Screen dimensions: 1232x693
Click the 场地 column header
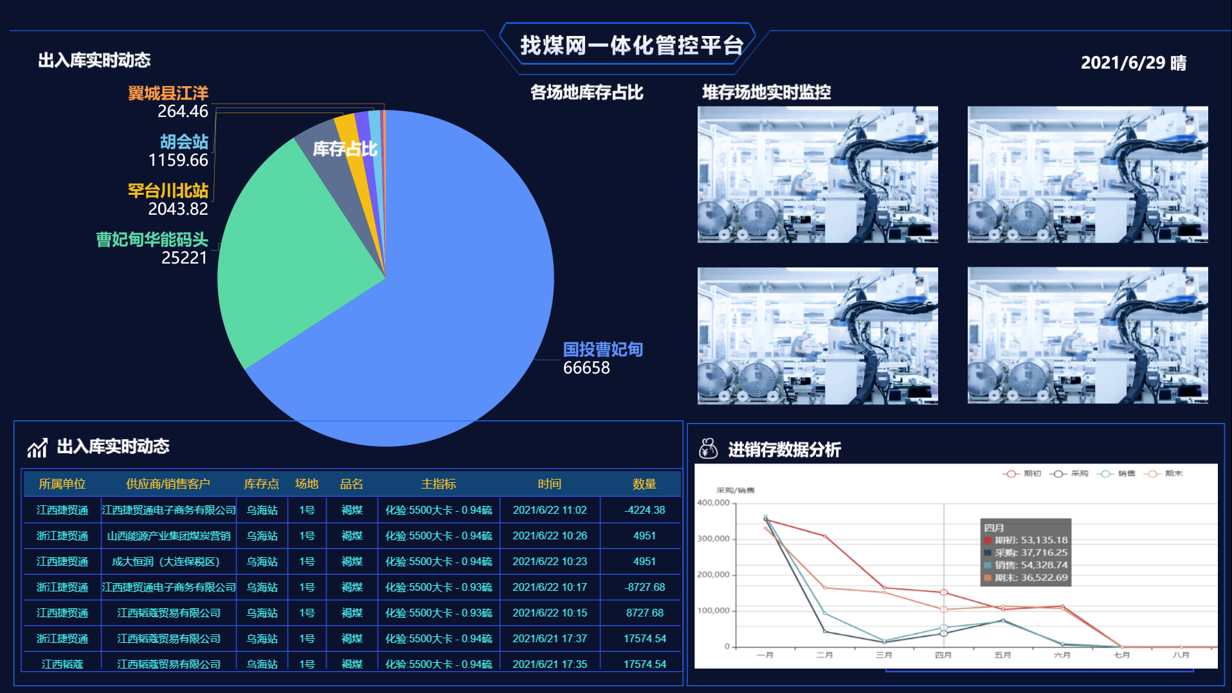(x=307, y=484)
